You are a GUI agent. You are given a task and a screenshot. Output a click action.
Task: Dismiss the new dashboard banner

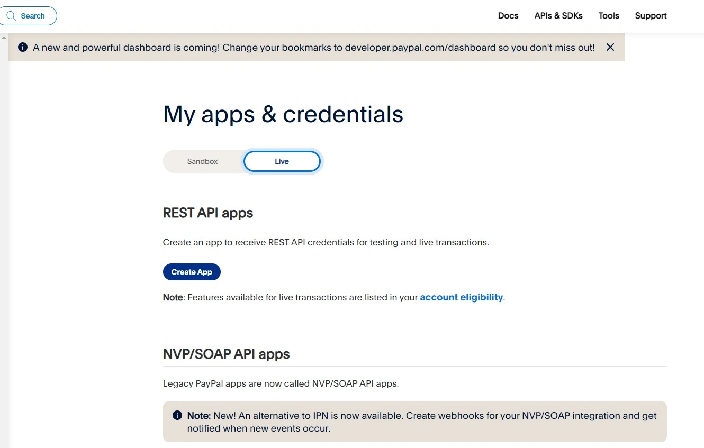coord(610,47)
